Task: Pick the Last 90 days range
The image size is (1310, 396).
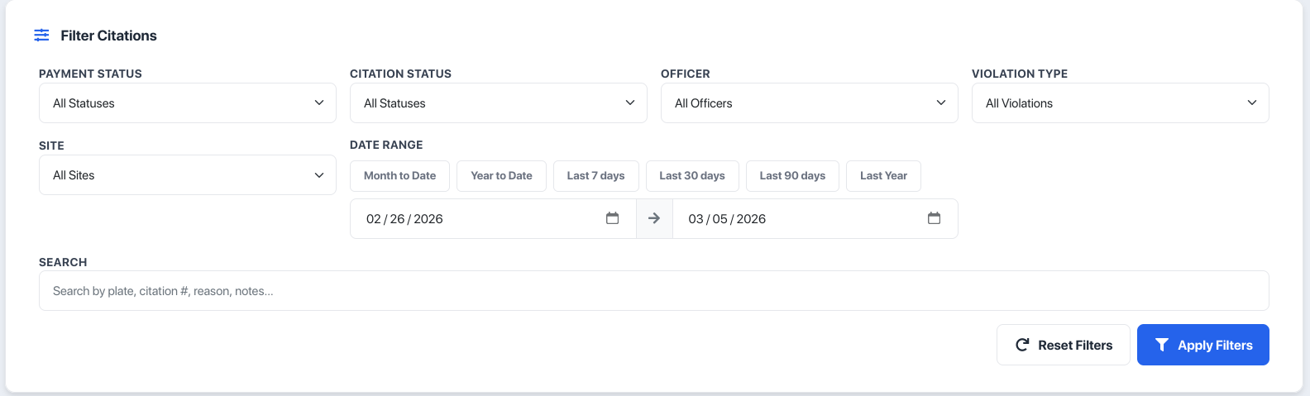Action: tap(792, 176)
